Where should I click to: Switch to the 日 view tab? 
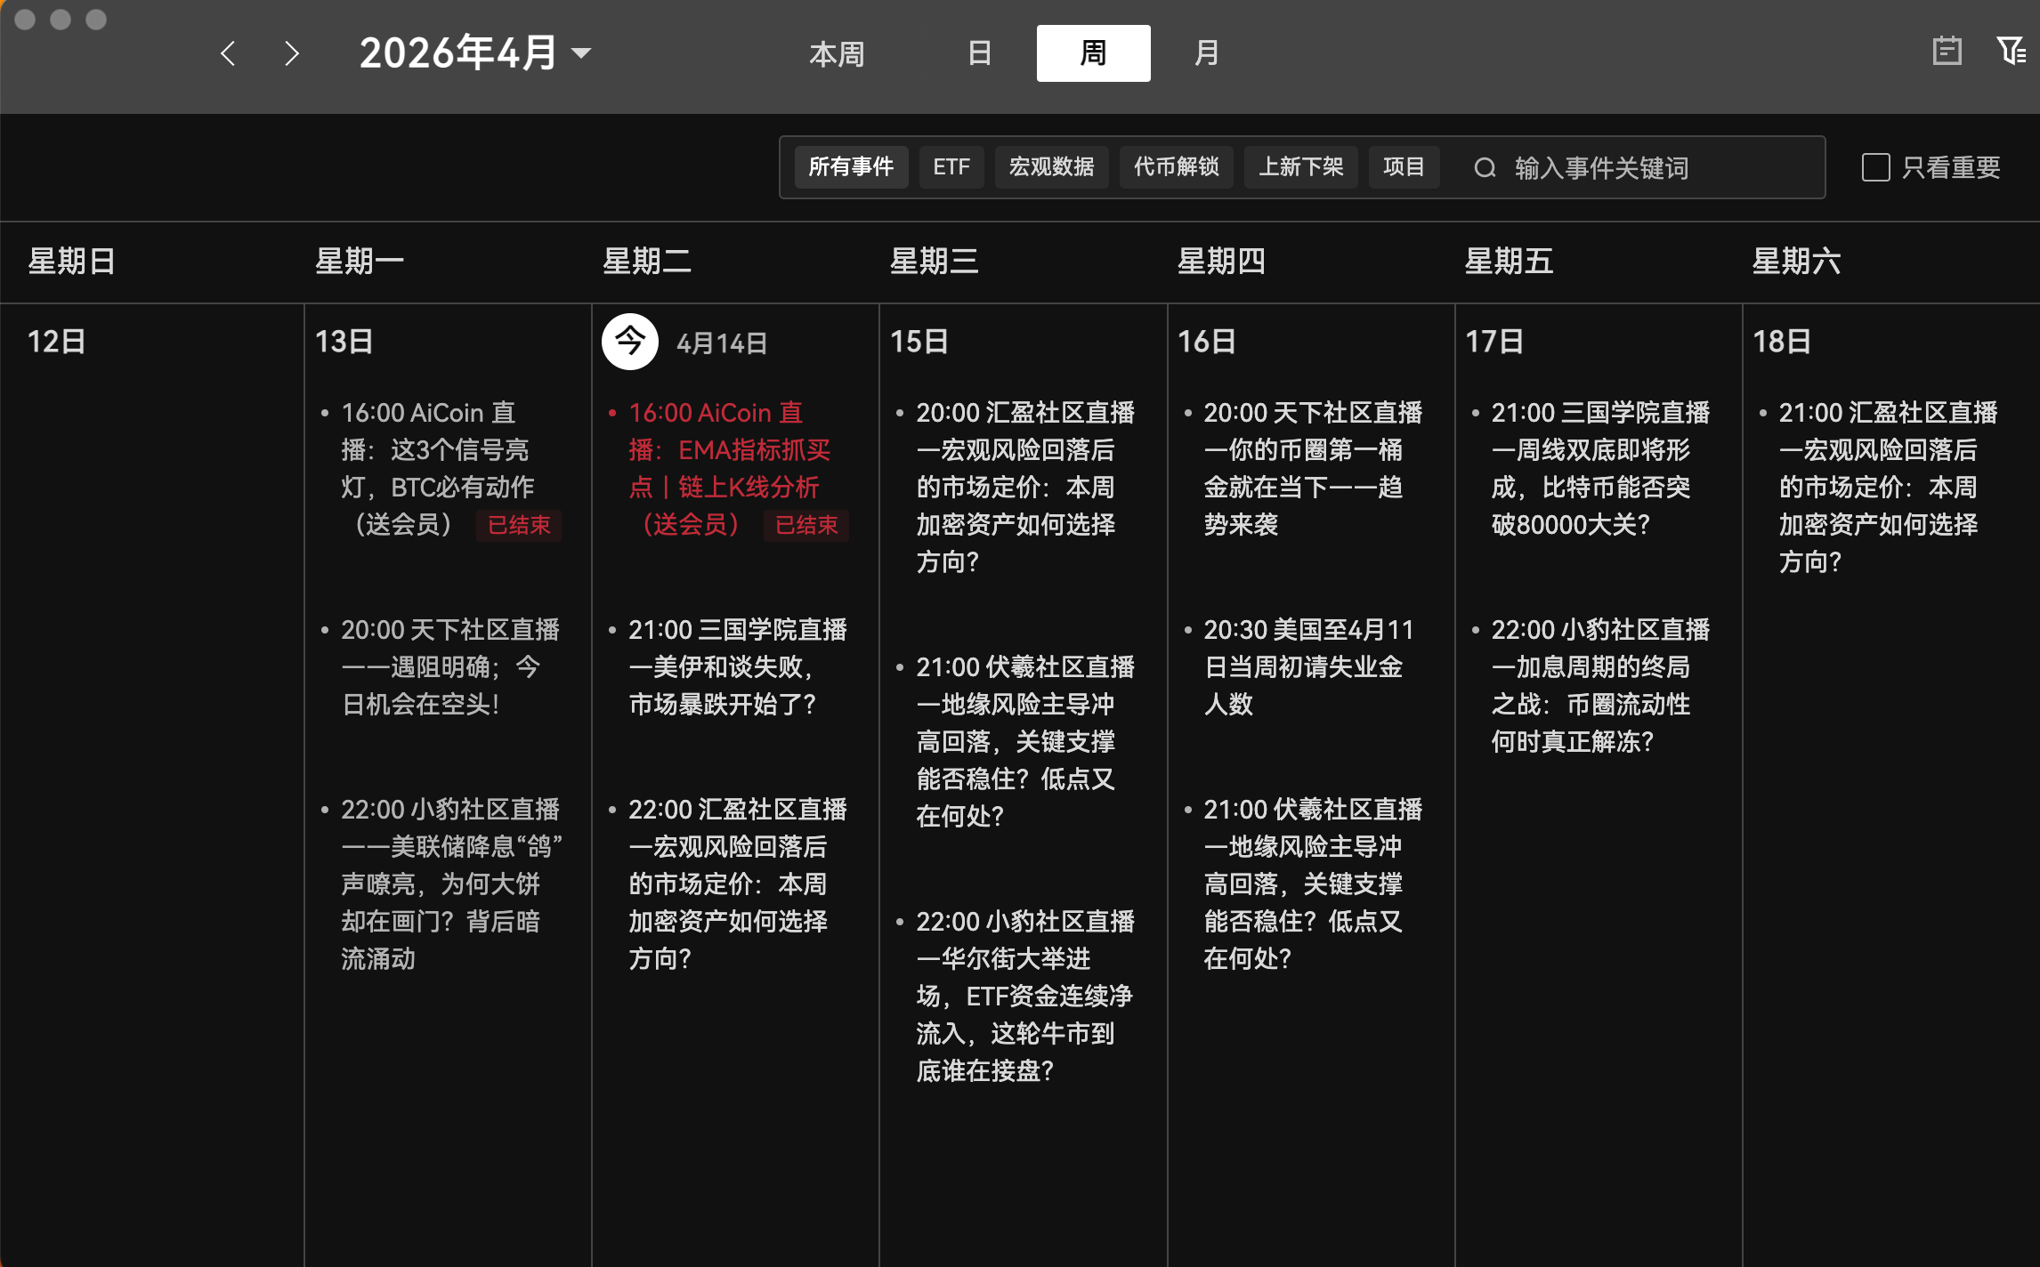point(980,52)
